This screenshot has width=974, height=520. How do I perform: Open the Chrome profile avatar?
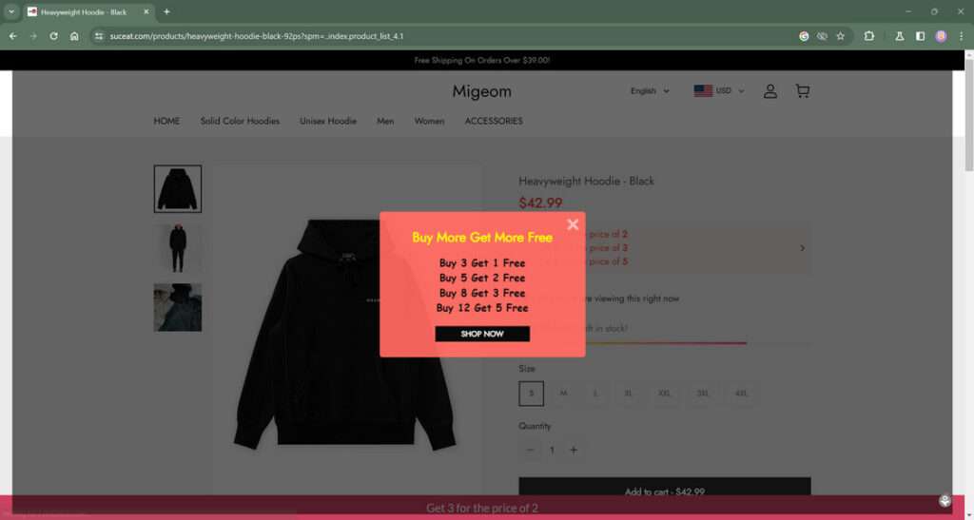(x=941, y=36)
